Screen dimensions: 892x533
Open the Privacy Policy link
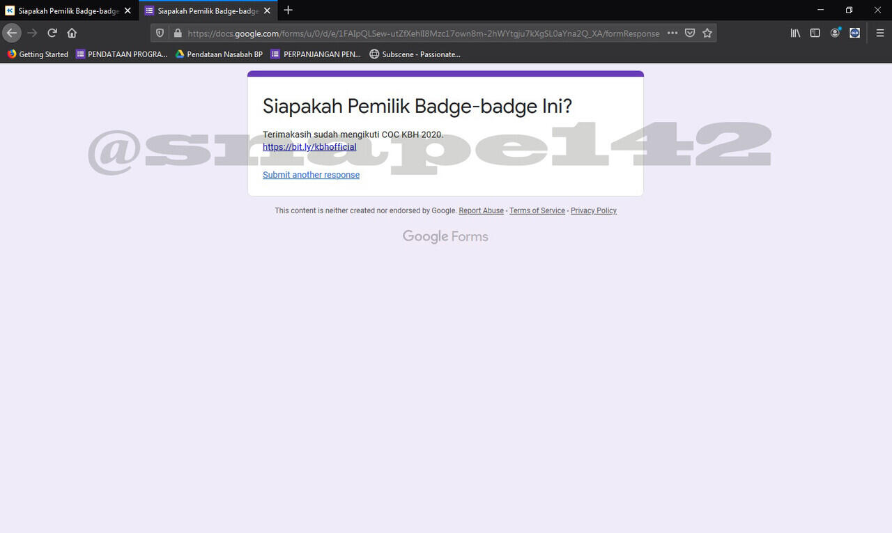point(594,210)
